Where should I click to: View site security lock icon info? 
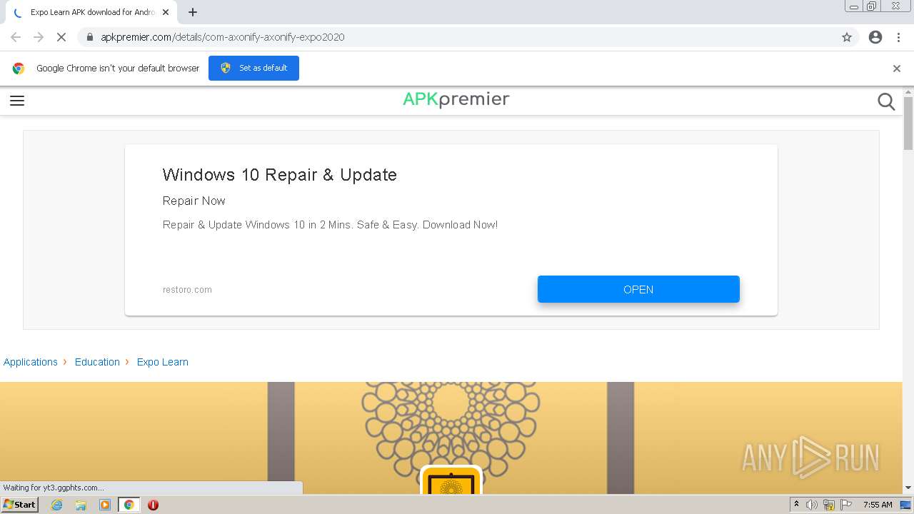(x=89, y=37)
